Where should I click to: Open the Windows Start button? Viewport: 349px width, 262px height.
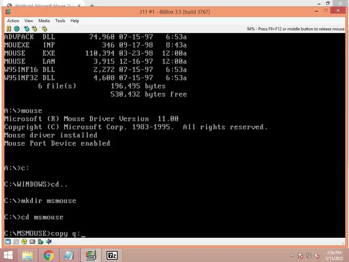(x=8, y=255)
